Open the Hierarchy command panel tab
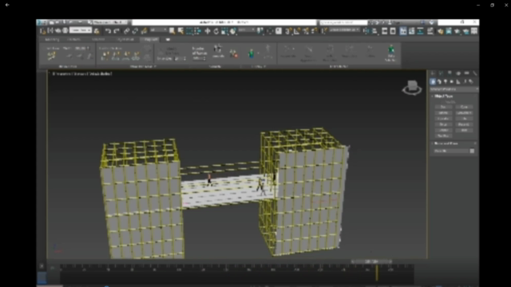This screenshot has width=511, height=287. 450,73
